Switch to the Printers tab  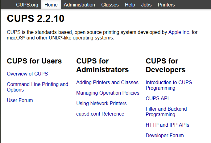166,5
